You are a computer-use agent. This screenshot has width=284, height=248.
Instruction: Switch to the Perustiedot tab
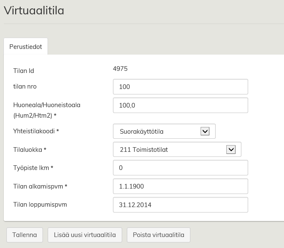point(26,47)
